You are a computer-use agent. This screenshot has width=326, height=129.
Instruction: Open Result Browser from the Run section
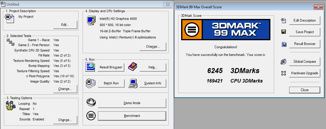coord(111,67)
